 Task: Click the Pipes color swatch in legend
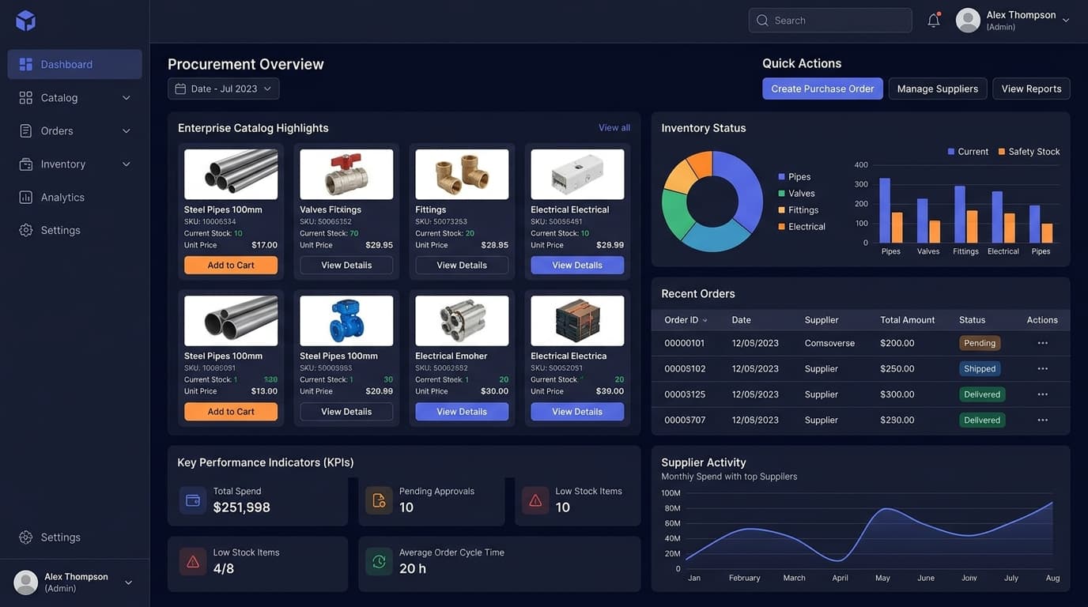[x=781, y=177]
